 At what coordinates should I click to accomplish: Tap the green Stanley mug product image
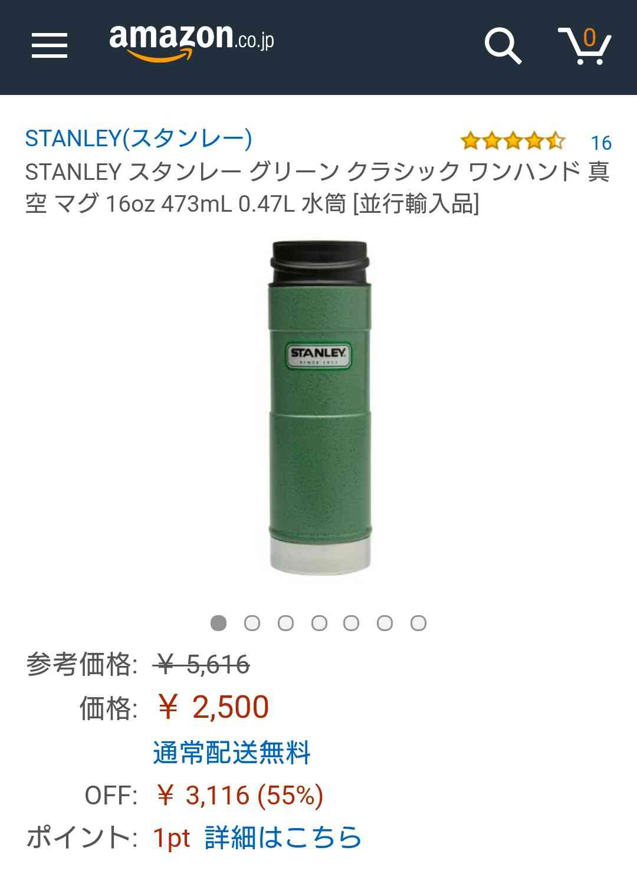[320, 408]
